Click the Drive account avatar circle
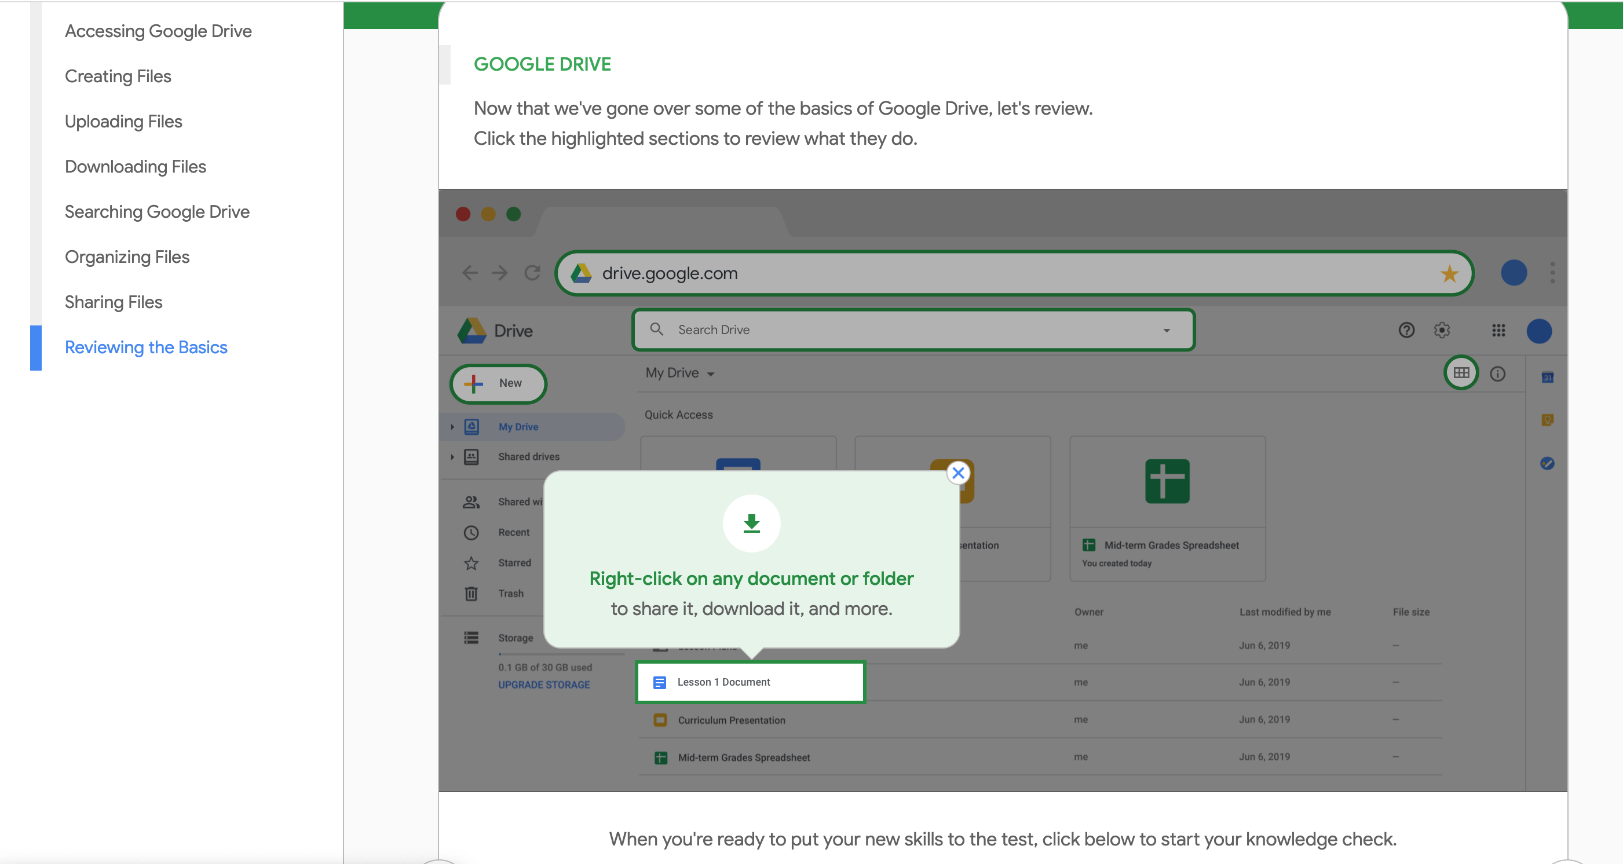 click(1538, 331)
